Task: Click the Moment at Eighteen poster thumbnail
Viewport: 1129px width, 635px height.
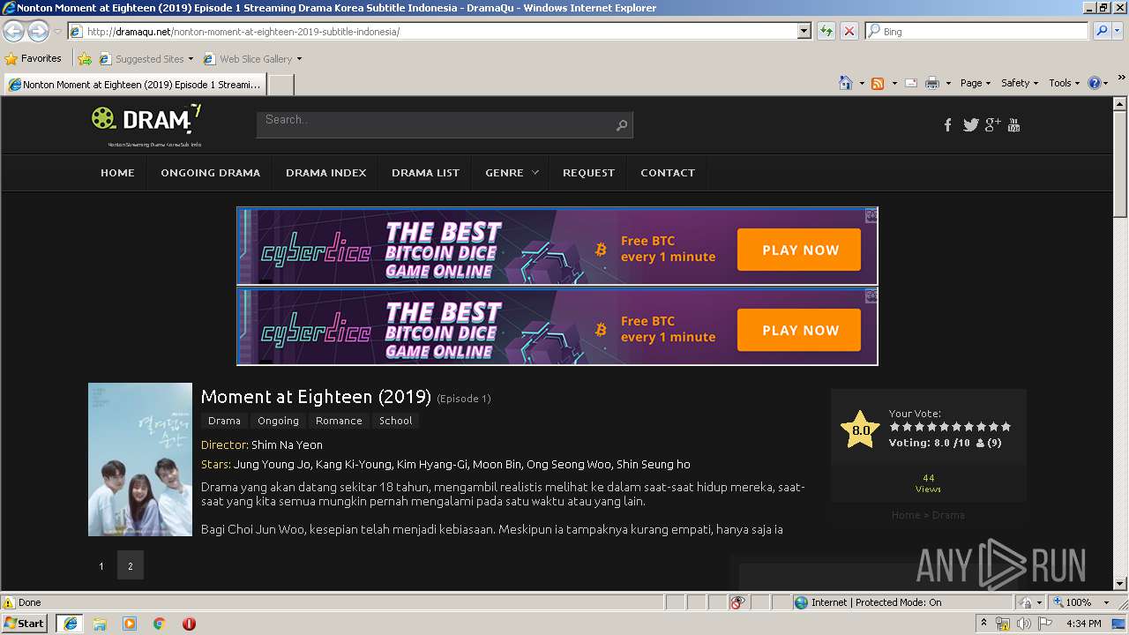Action: [x=140, y=459]
